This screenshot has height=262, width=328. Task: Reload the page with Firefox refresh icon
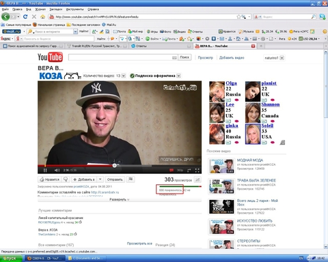pyautogui.click(x=25, y=16)
